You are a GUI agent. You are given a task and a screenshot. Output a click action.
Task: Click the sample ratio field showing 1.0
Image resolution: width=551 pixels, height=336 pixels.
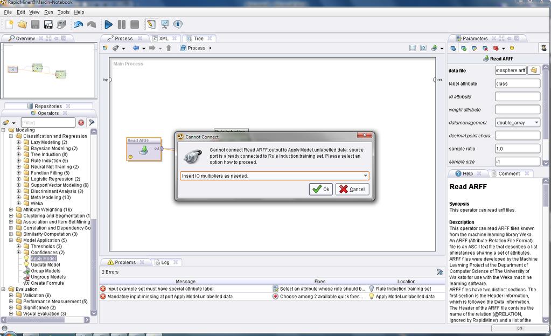(x=517, y=149)
